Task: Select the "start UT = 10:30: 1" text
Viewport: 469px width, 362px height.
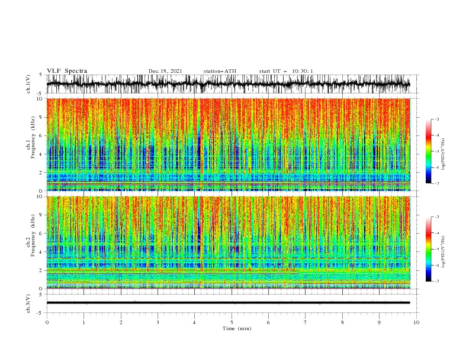Action: tap(286, 71)
